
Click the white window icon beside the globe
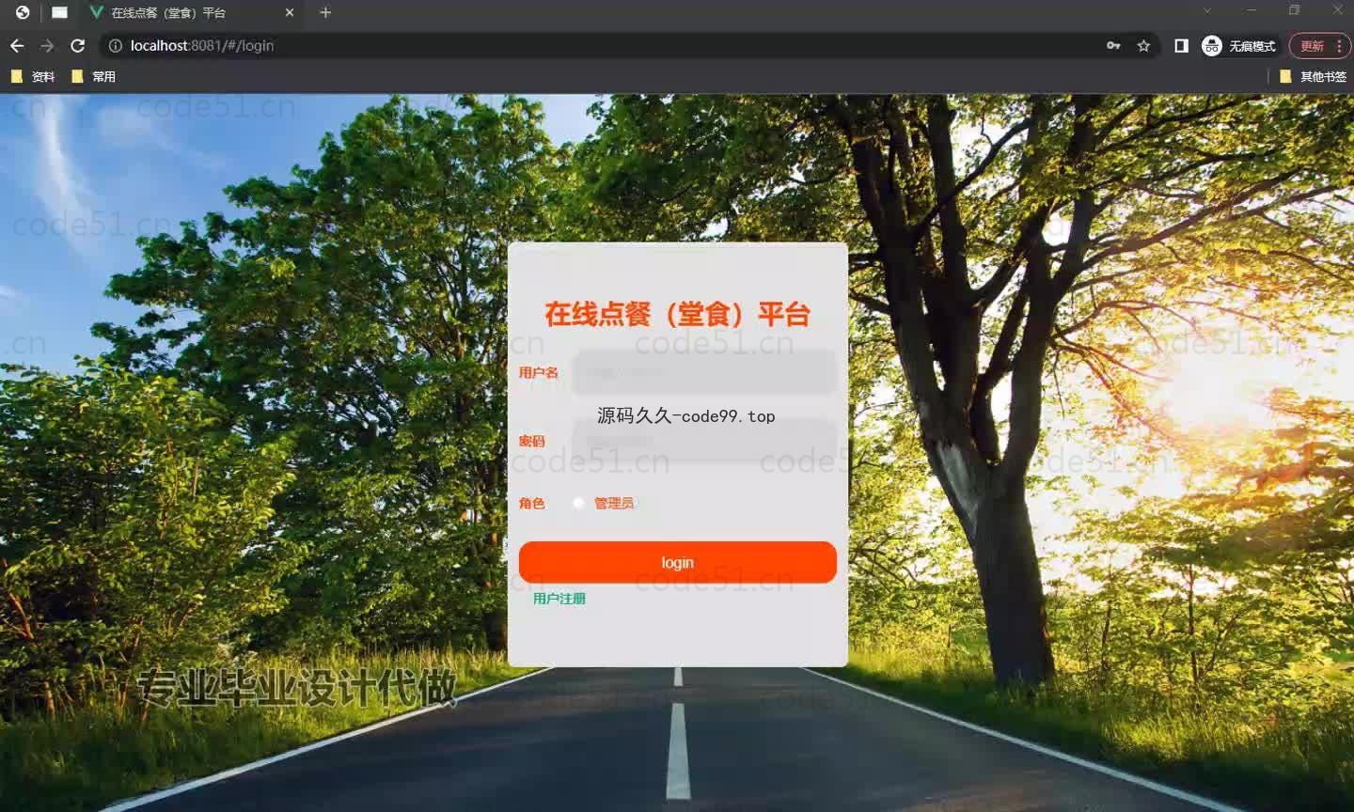[x=59, y=12]
